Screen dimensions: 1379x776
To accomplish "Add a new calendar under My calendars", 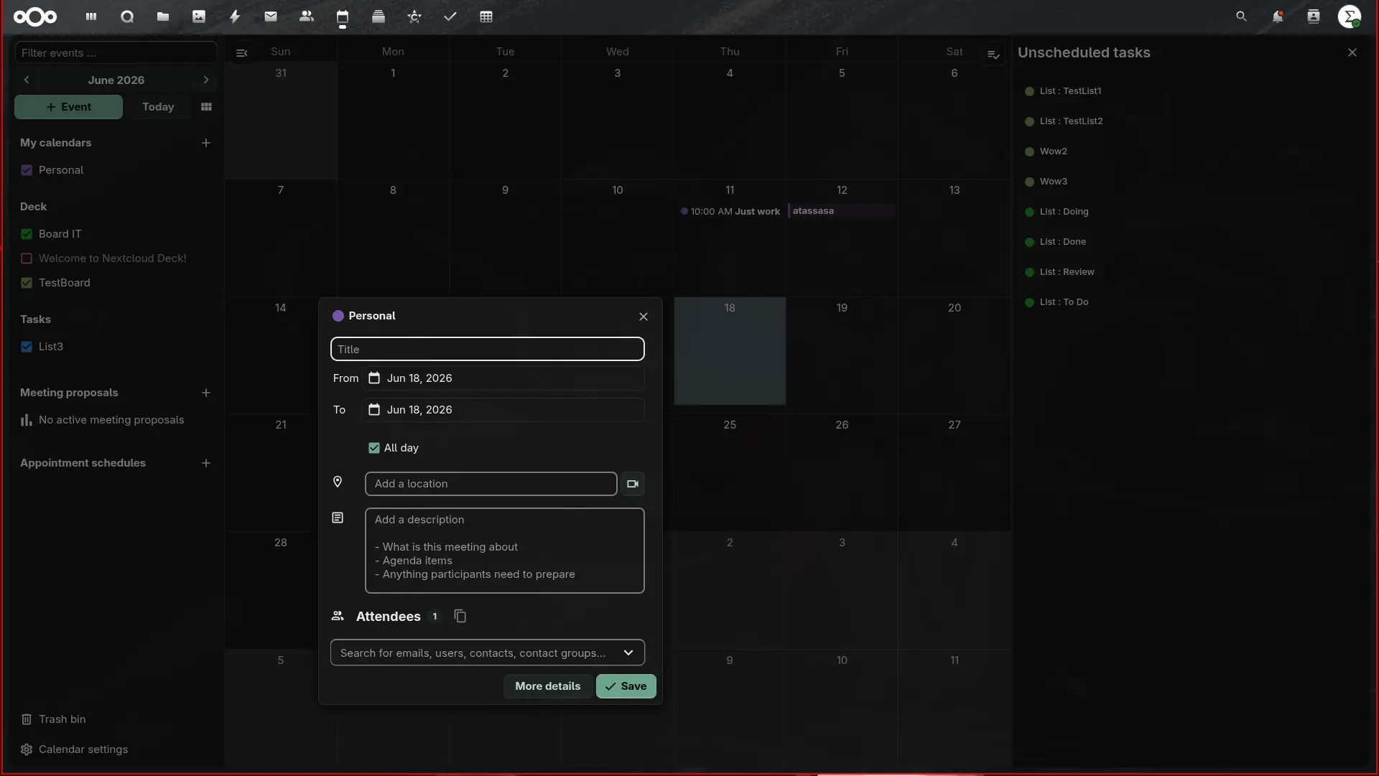I will tap(206, 143).
